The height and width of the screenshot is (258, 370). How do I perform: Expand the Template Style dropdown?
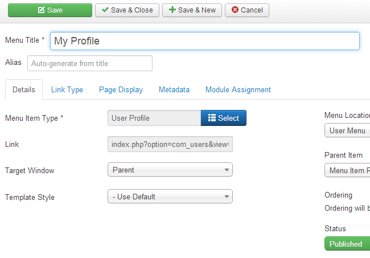(170, 196)
